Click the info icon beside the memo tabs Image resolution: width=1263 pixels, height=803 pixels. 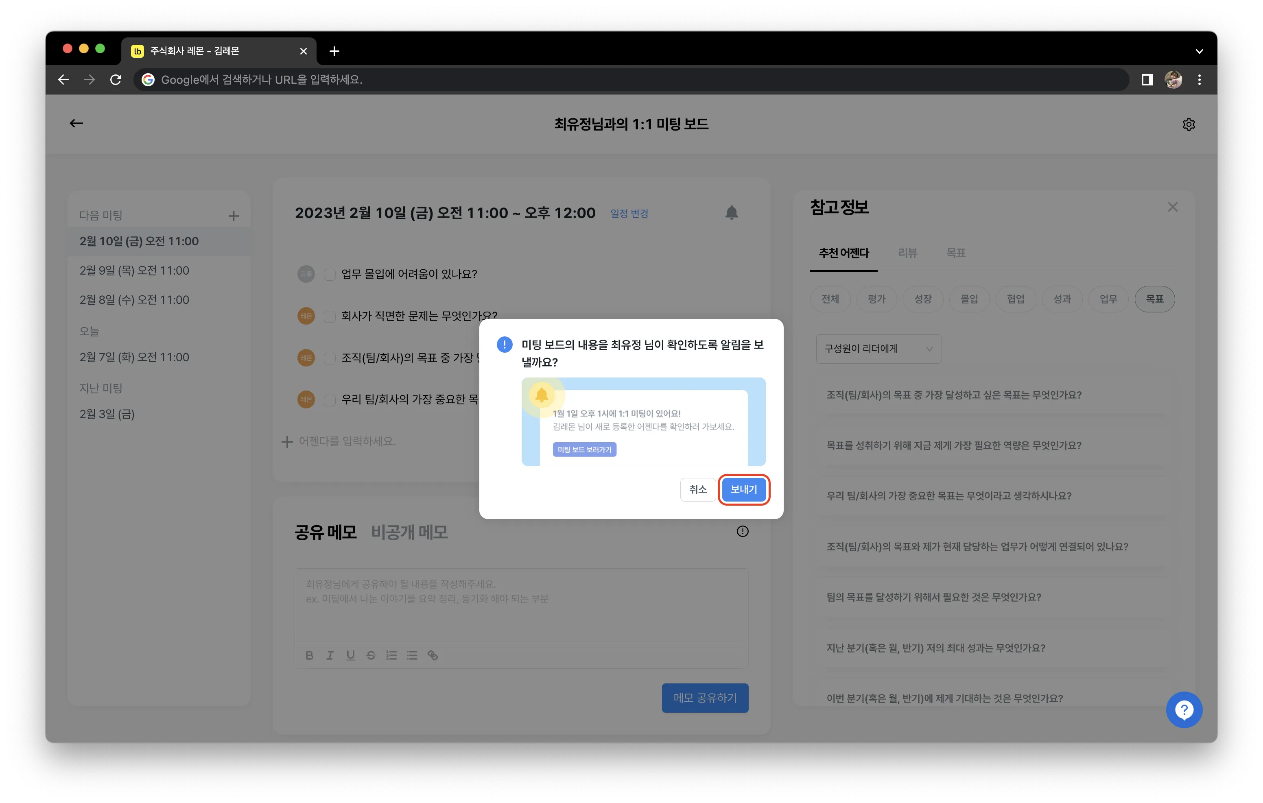(742, 531)
